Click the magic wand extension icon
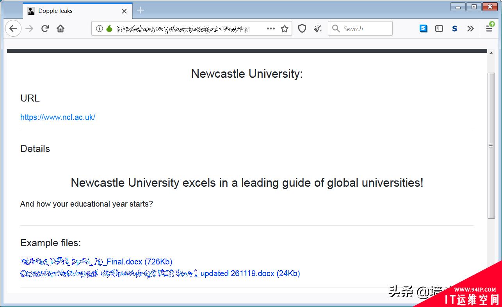502x307 pixels. click(318, 29)
